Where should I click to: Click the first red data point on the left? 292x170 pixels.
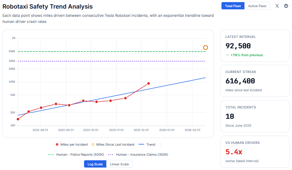pos(18,119)
